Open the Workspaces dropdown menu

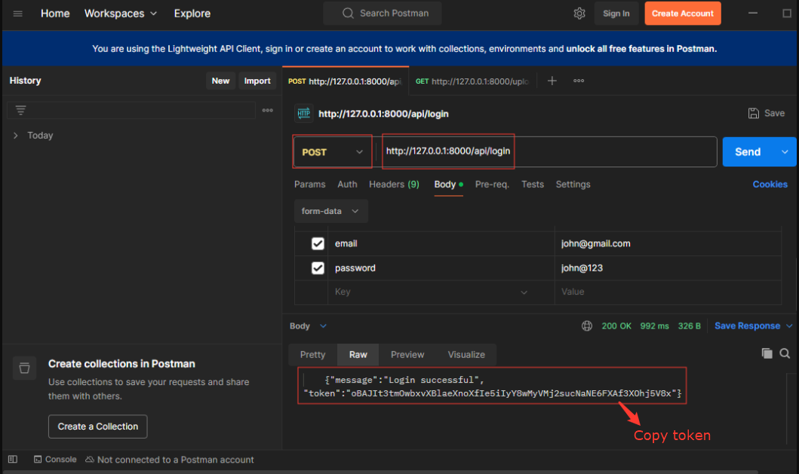click(x=121, y=14)
